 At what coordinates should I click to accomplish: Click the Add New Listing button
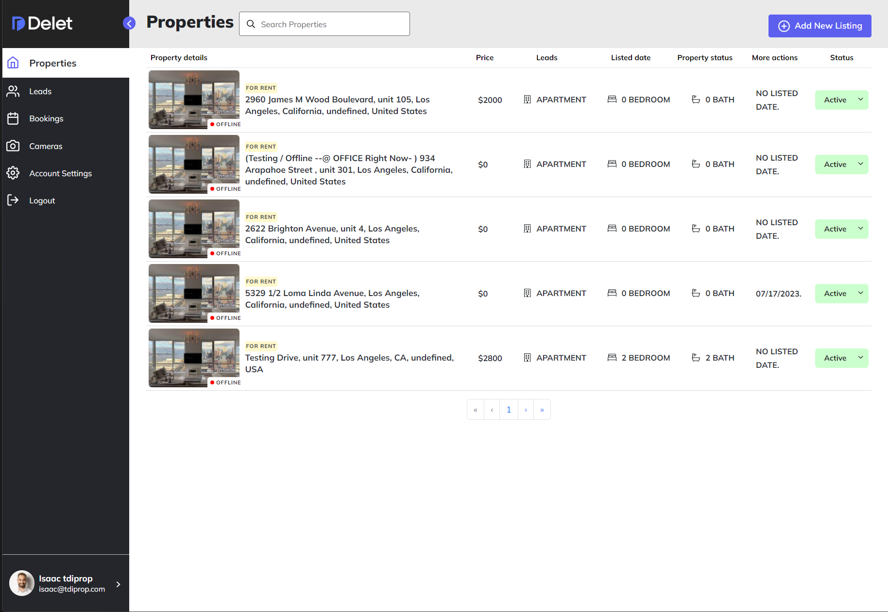point(820,26)
